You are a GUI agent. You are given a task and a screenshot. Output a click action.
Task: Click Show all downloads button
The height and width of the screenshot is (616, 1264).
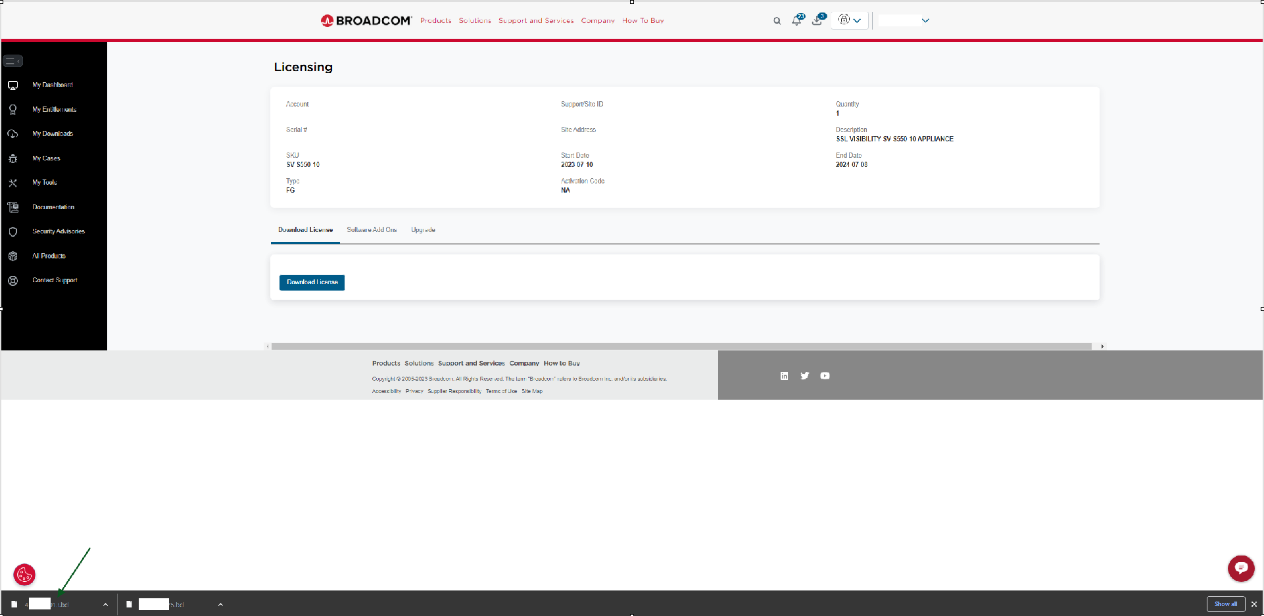1226,604
